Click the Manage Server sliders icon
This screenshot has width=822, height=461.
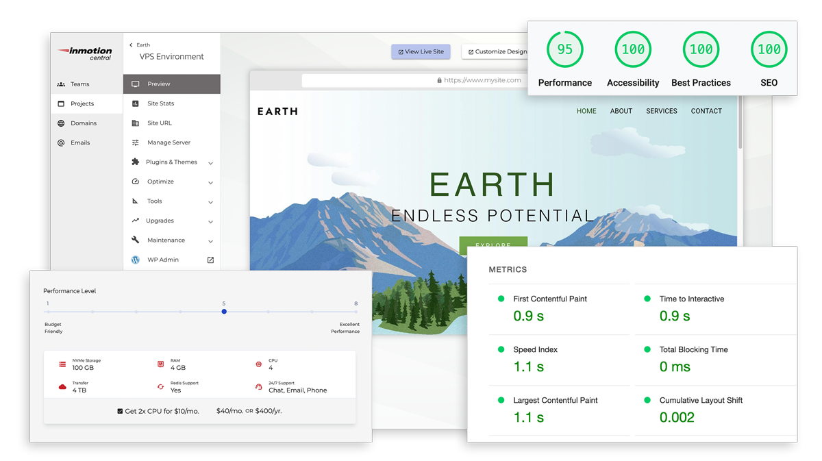point(135,142)
